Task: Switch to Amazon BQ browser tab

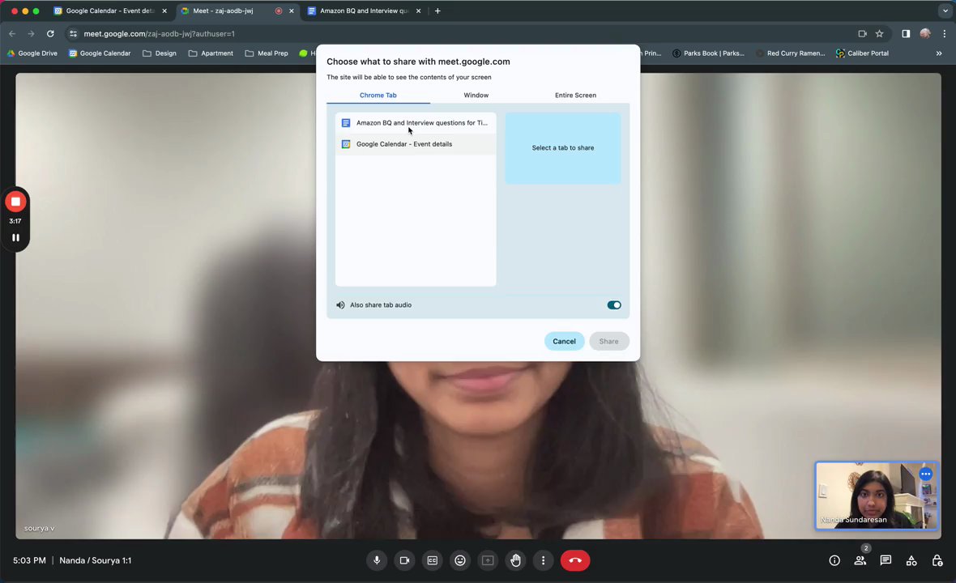Action: click(x=364, y=11)
